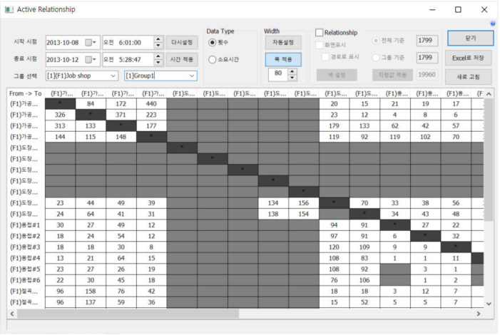The width and height of the screenshot is (500, 335).
Task: Click the From -> To header cell
Action: click(26, 93)
